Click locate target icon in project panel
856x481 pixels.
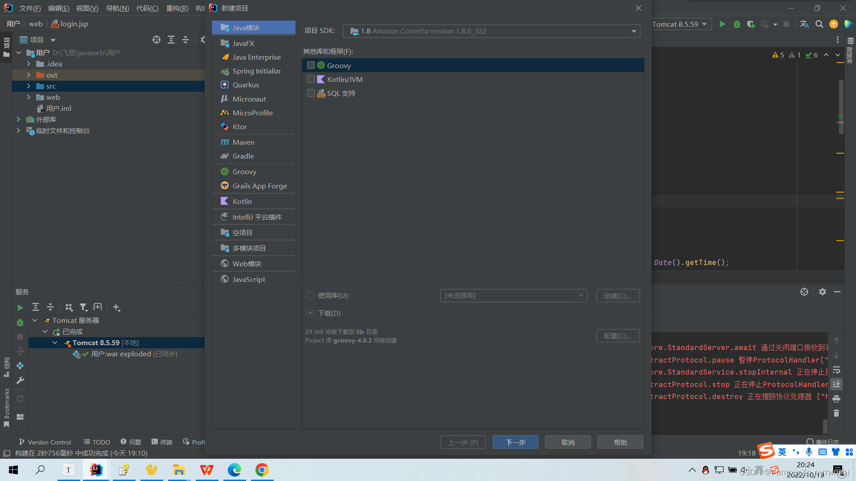(156, 40)
